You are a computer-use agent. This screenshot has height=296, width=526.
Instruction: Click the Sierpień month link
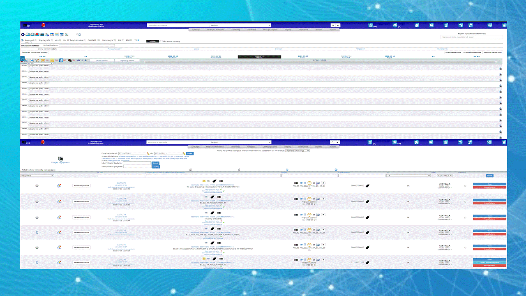click(x=279, y=49)
